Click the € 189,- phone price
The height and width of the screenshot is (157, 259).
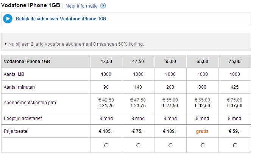170,131
